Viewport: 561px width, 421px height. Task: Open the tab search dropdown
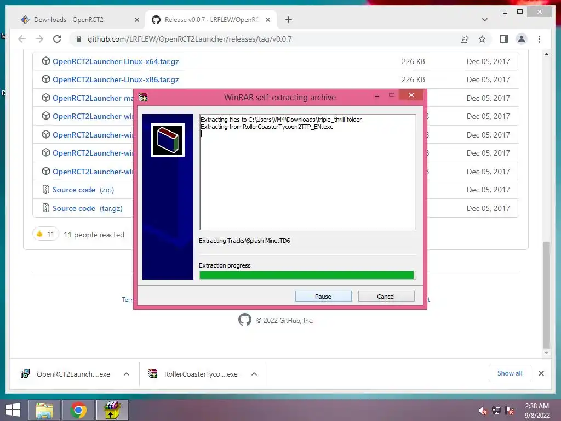[x=485, y=20]
